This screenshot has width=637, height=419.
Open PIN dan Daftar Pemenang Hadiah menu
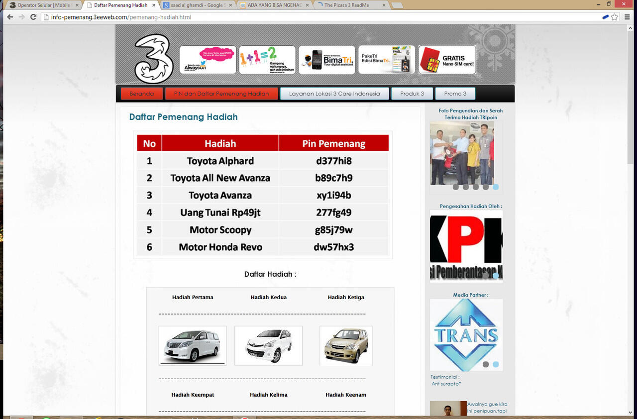221,94
